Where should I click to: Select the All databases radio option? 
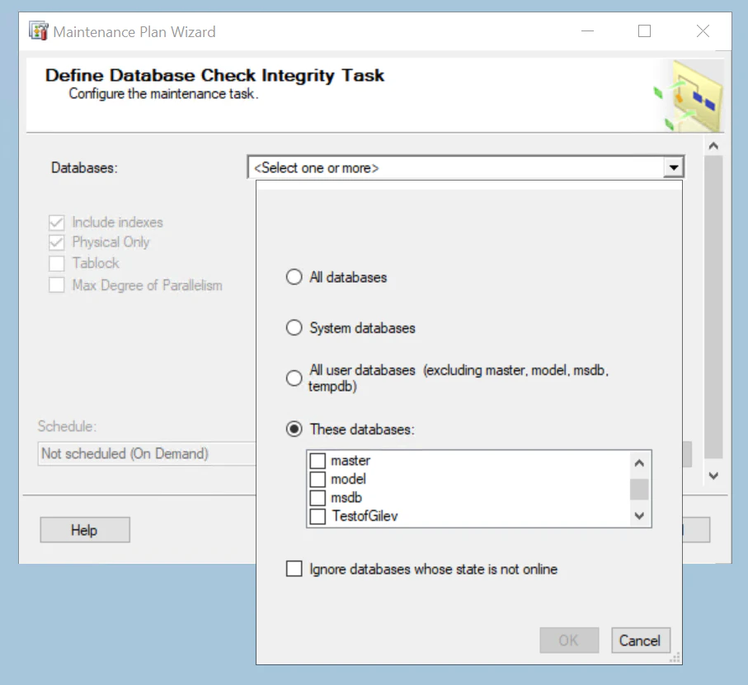pos(294,278)
